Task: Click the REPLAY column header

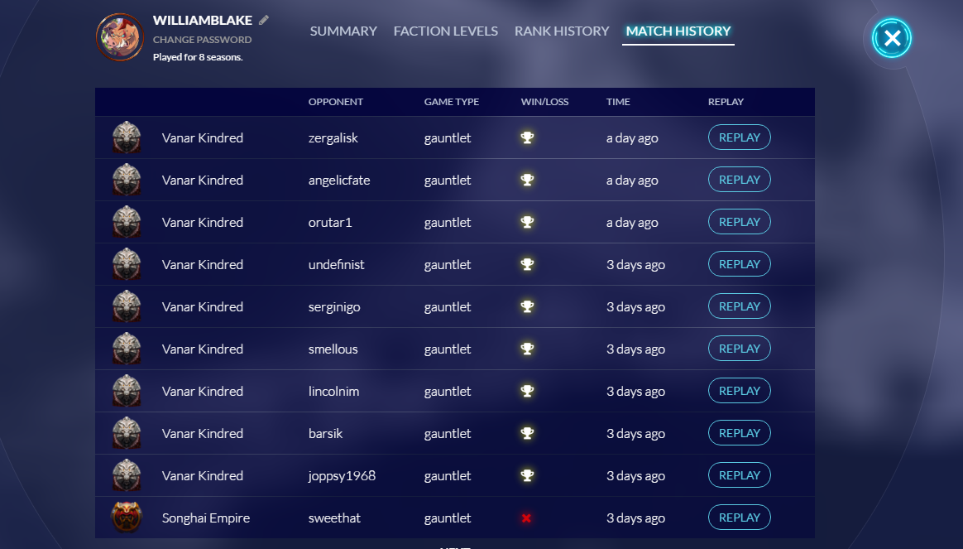Action: 726,102
